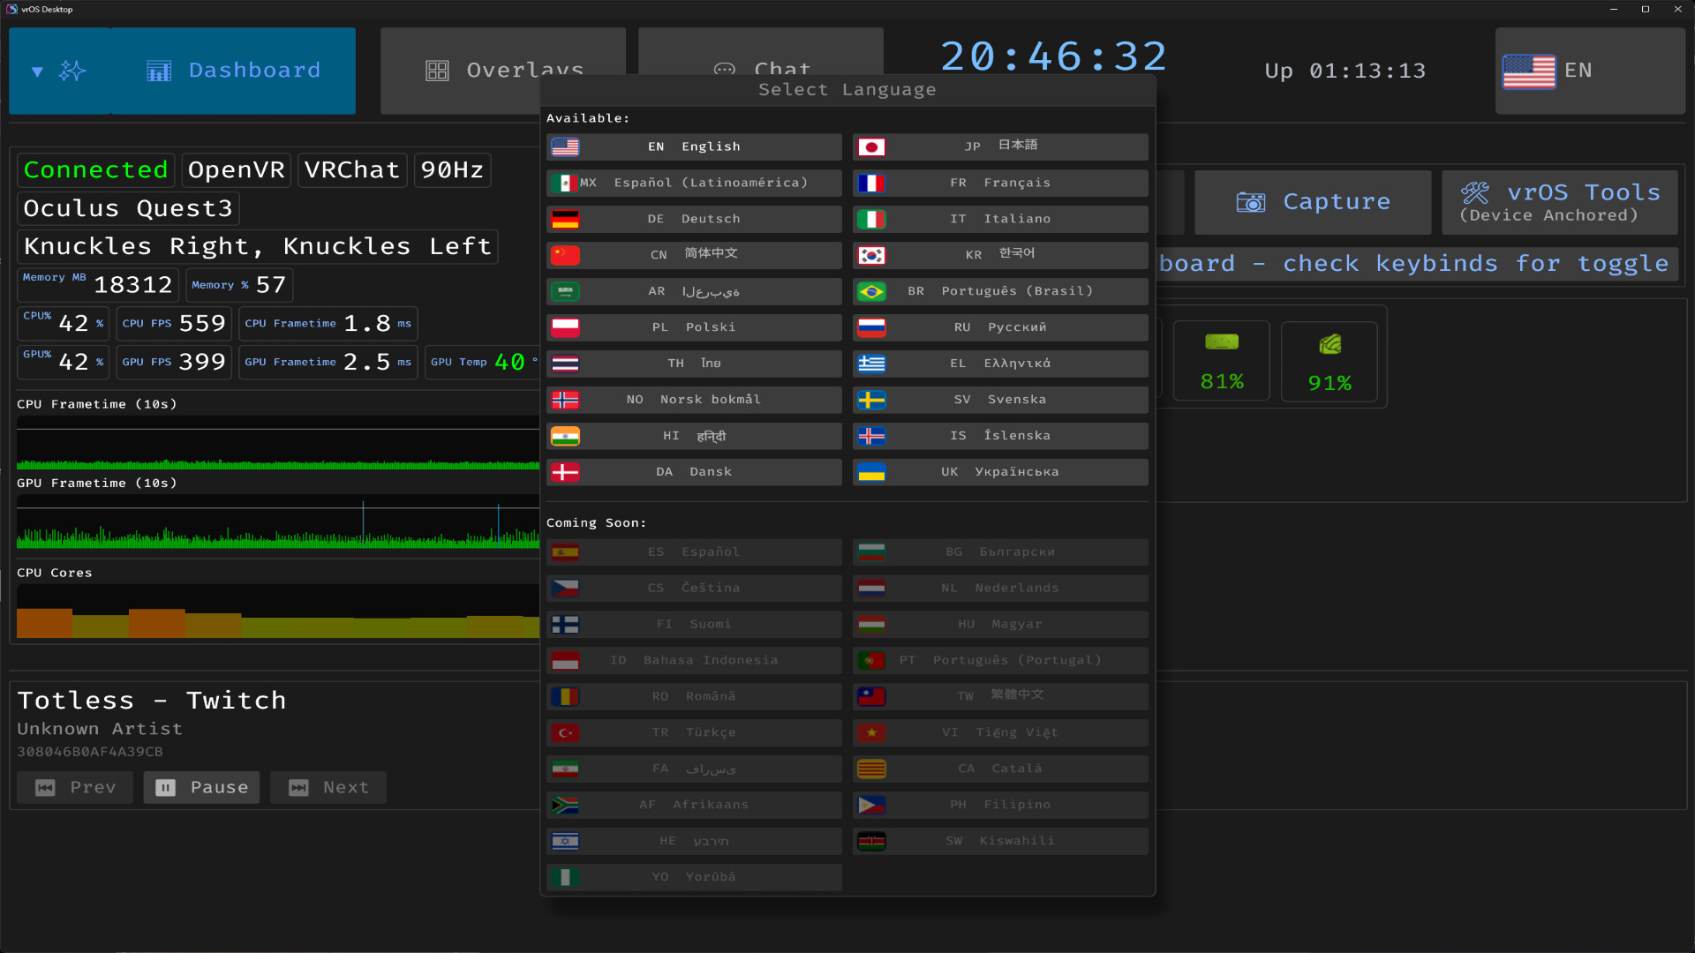
Task: Pause the currently playing Twitch track
Action: 201,787
